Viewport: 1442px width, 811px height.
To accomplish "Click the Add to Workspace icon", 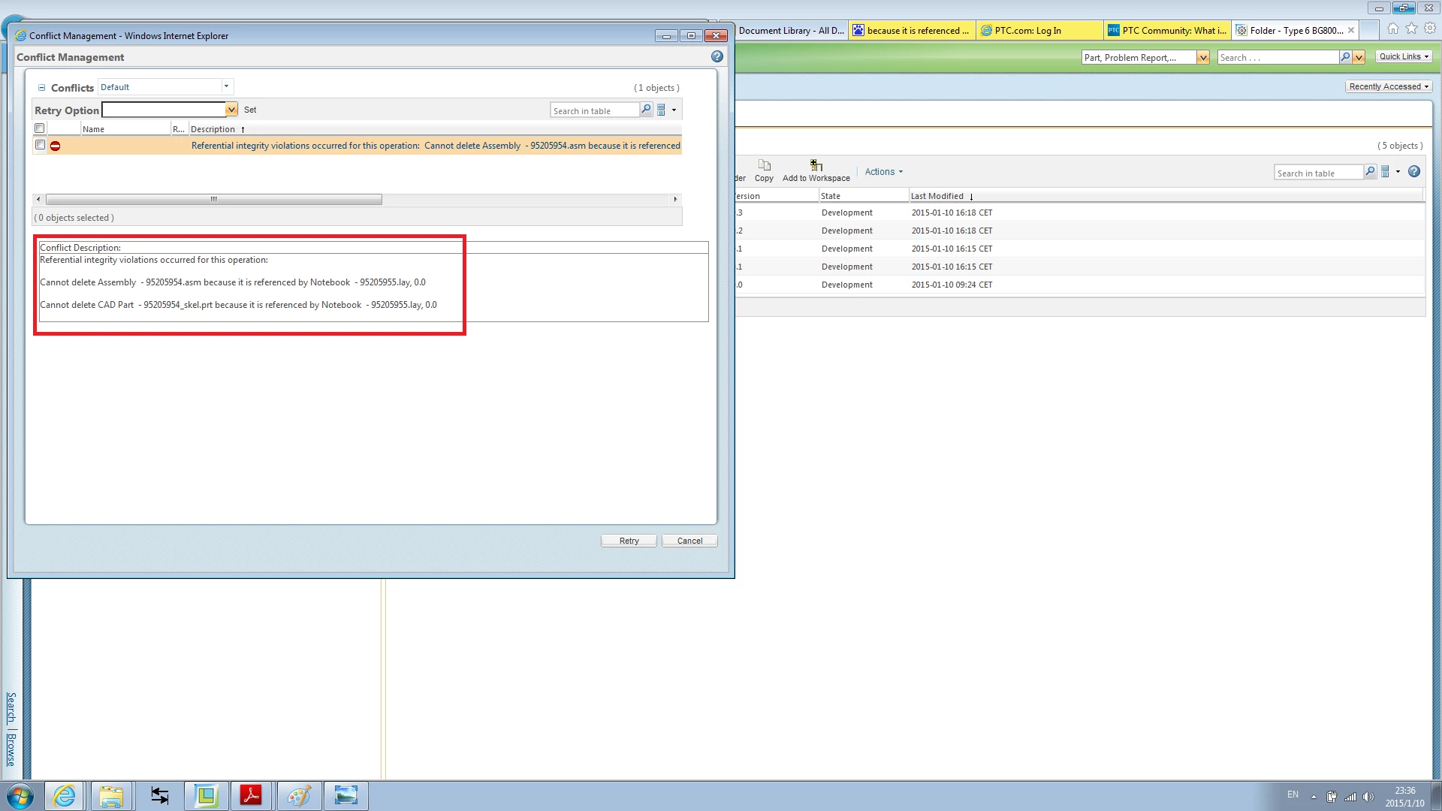I will pyautogui.click(x=816, y=165).
